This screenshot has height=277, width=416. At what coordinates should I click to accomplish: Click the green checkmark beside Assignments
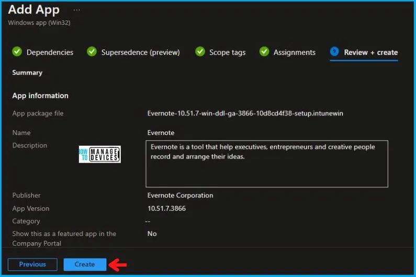(264, 51)
